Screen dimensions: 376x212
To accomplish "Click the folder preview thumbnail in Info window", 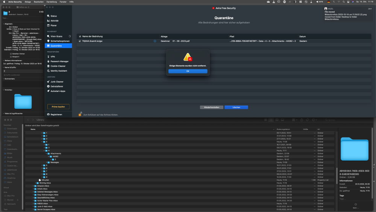I will pyautogui.click(x=23, y=101).
